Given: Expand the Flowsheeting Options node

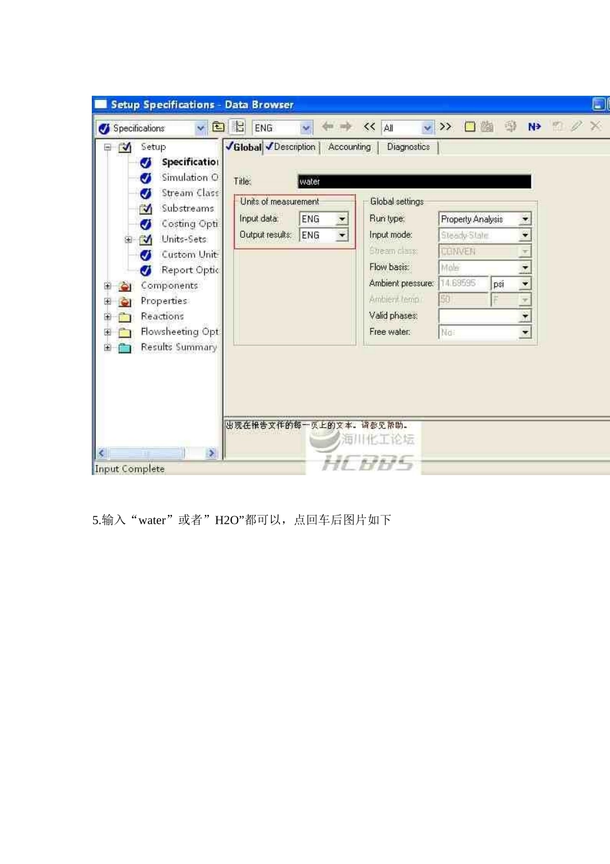Looking at the screenshot, I should [107, 332].
